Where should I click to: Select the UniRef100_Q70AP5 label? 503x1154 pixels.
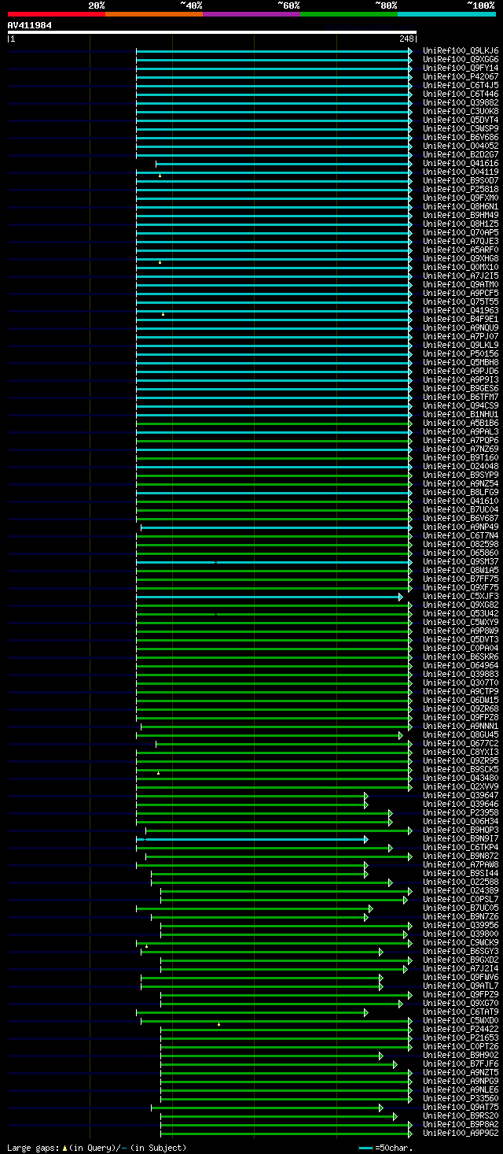click(x=461, y=232)
